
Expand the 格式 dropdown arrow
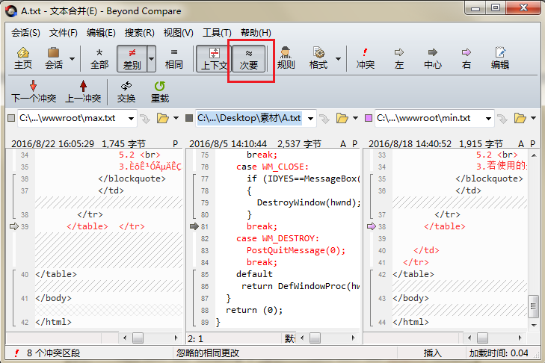[338, 59]
